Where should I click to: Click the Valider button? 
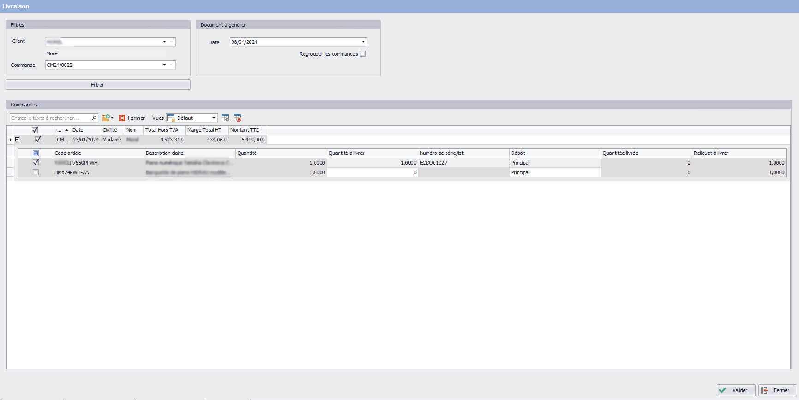[x=735, y=390]
